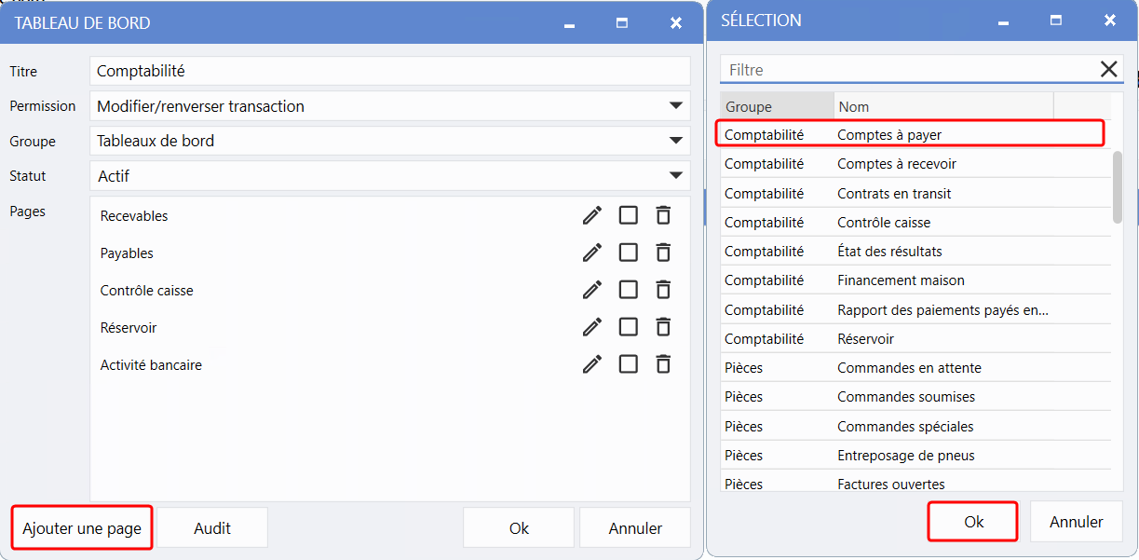Image resolution: width=1139 pixels, height=560 pixels.
Task: Edit the Recevables page with pencil icon
Action: click(x=592, y=215)
